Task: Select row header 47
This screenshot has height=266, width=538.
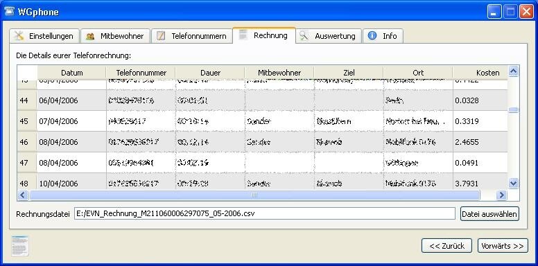Action: (x=27, y=163)
